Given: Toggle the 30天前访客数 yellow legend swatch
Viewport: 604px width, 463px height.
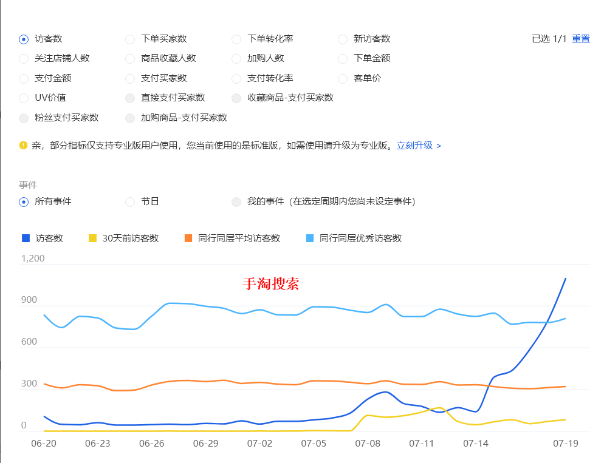Looking at the screenshot, I should pyautogui.click(x=92, y=238).
